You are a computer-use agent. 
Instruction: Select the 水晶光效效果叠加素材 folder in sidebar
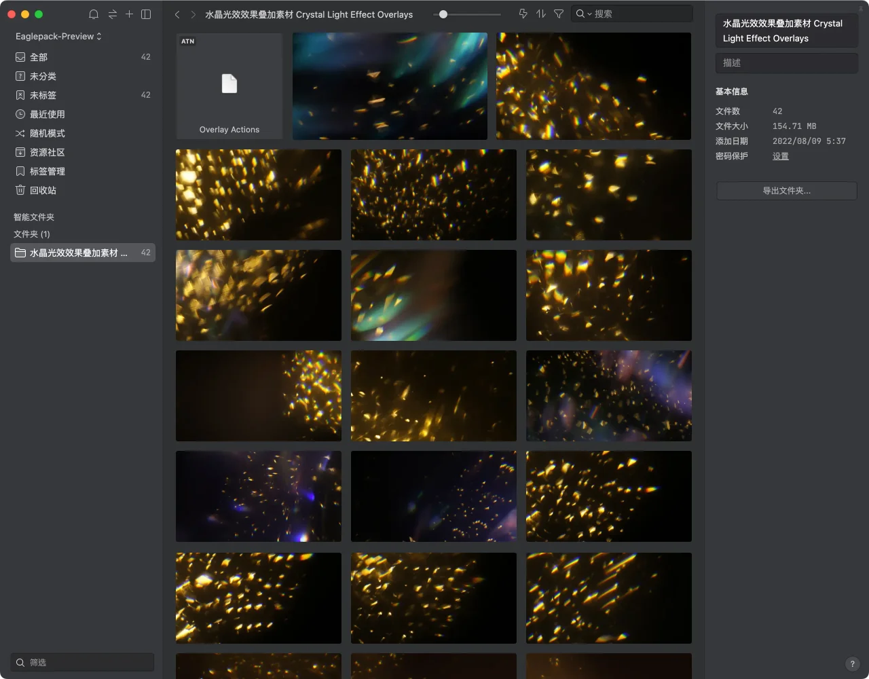tap(83, 253)
